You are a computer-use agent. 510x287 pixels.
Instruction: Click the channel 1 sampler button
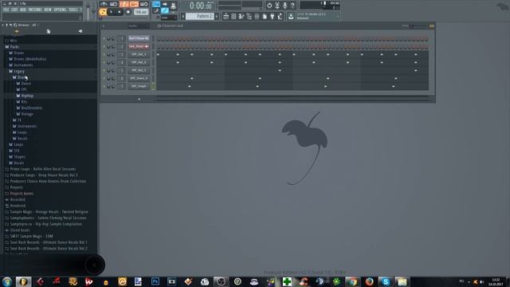[139, 38]
